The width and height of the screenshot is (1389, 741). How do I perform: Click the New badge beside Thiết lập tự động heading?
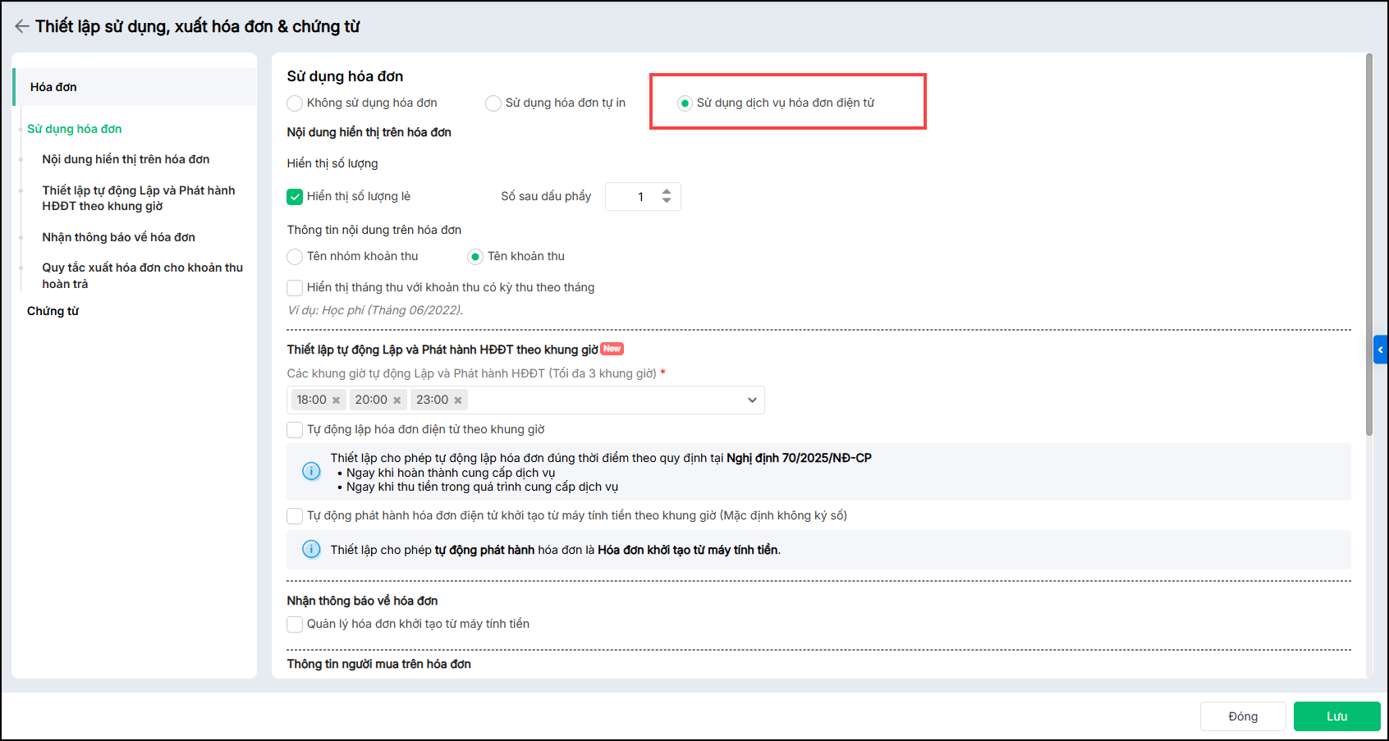point(612,349)
